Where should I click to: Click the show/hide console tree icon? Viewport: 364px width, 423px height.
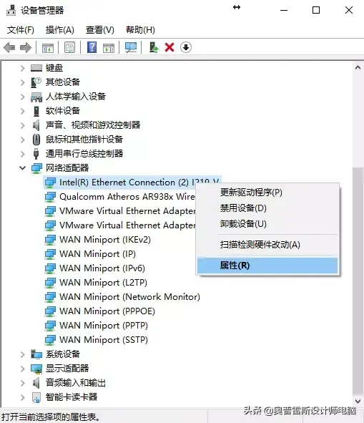(48, 48)
